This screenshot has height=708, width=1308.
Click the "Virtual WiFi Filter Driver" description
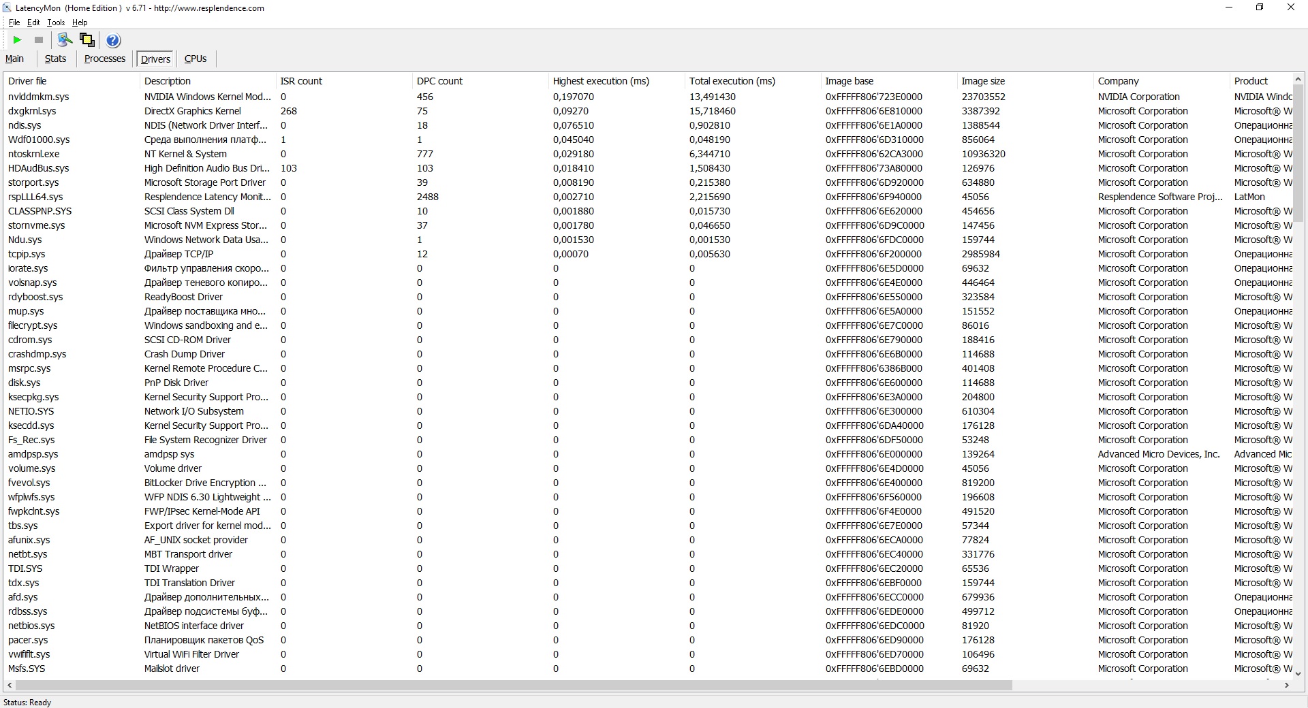point(191,654)
